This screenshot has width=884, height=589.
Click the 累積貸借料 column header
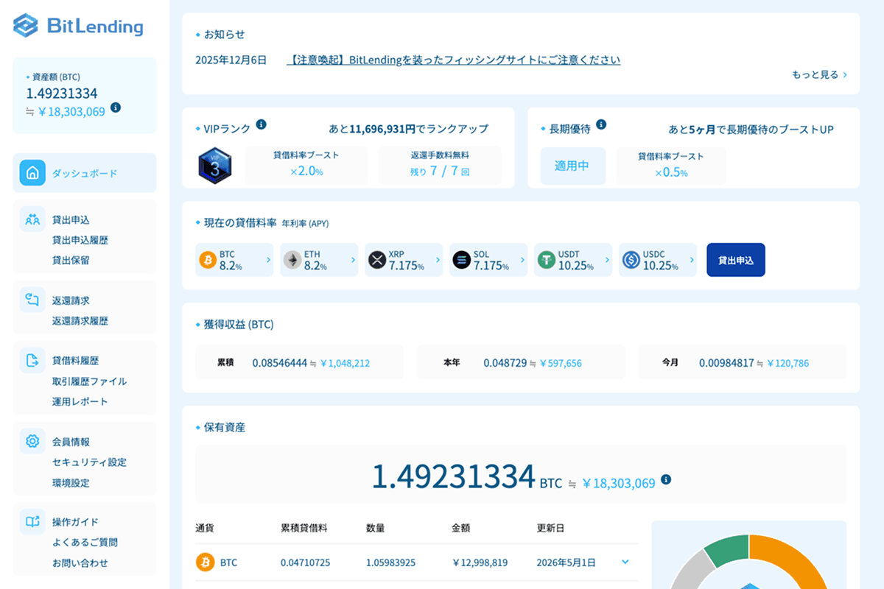pyautogui.click(x=304, y=529)
